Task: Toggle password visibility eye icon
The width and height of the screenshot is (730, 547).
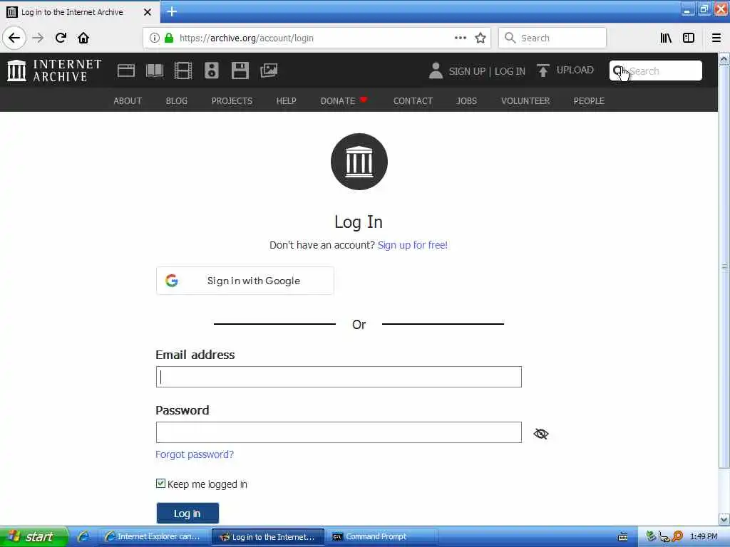Action: (x=540, y=434)
